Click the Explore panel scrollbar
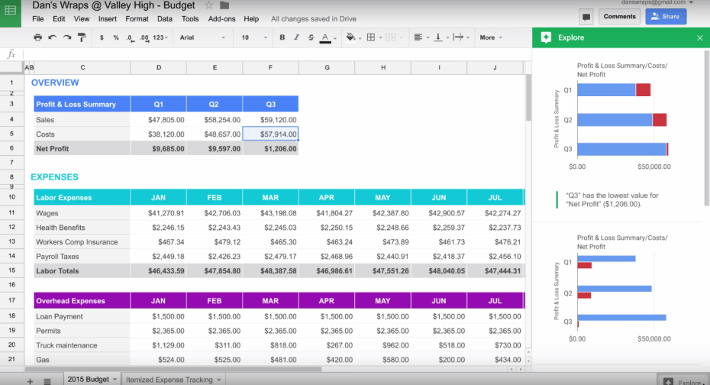710x385 pixels. 707,128
